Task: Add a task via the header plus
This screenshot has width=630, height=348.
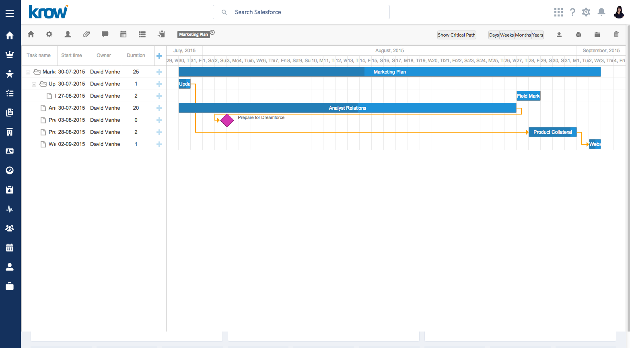Action: pos(159,56)
